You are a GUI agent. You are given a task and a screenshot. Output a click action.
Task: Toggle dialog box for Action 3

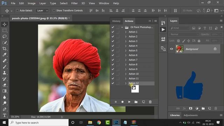pos(118,41)
